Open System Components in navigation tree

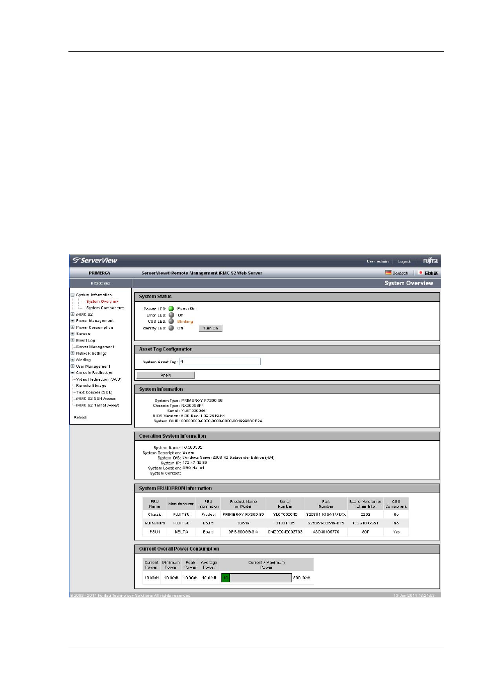pos(105,308)
